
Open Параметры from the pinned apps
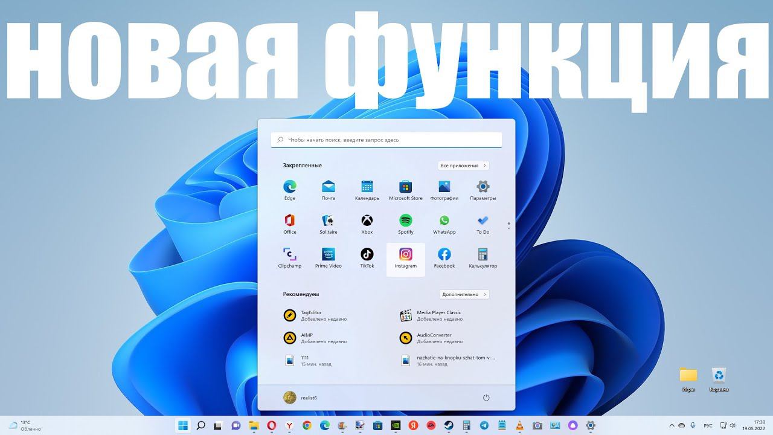point(483,190)
